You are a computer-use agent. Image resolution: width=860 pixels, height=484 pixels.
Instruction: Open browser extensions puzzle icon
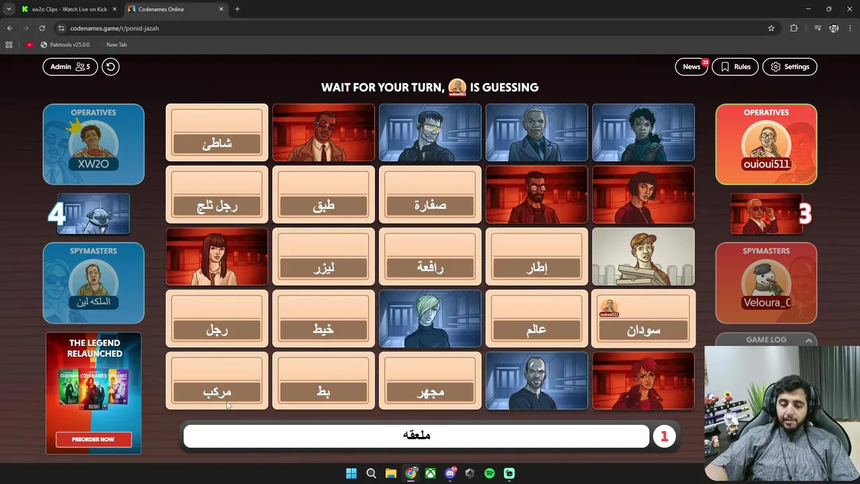click(x=794, y=28)
